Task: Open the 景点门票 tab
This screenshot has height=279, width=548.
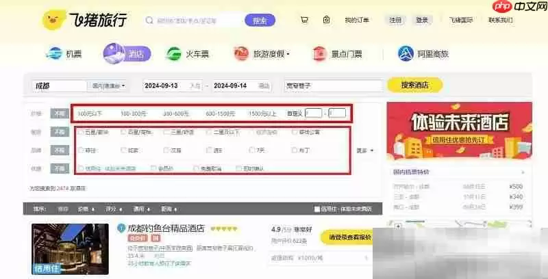Action: tap(337, 54)
